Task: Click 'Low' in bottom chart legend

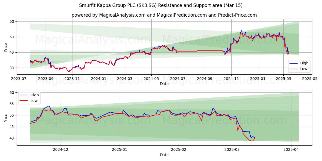Action: tap(34, 101)
